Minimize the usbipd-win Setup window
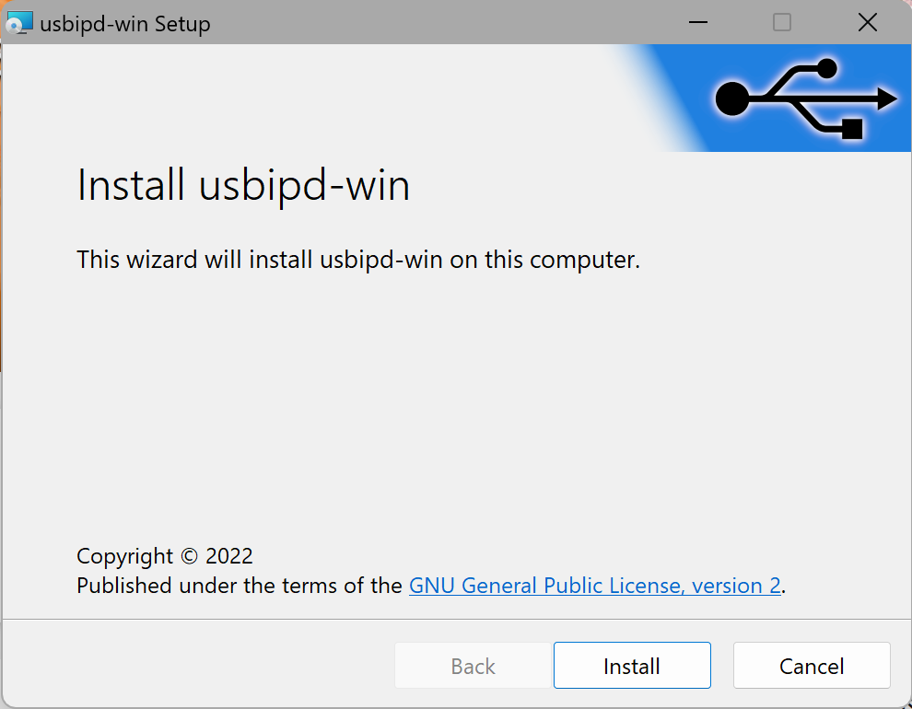Screen dimensions: 912x709 pyautogui.click(x=697, y=23)
